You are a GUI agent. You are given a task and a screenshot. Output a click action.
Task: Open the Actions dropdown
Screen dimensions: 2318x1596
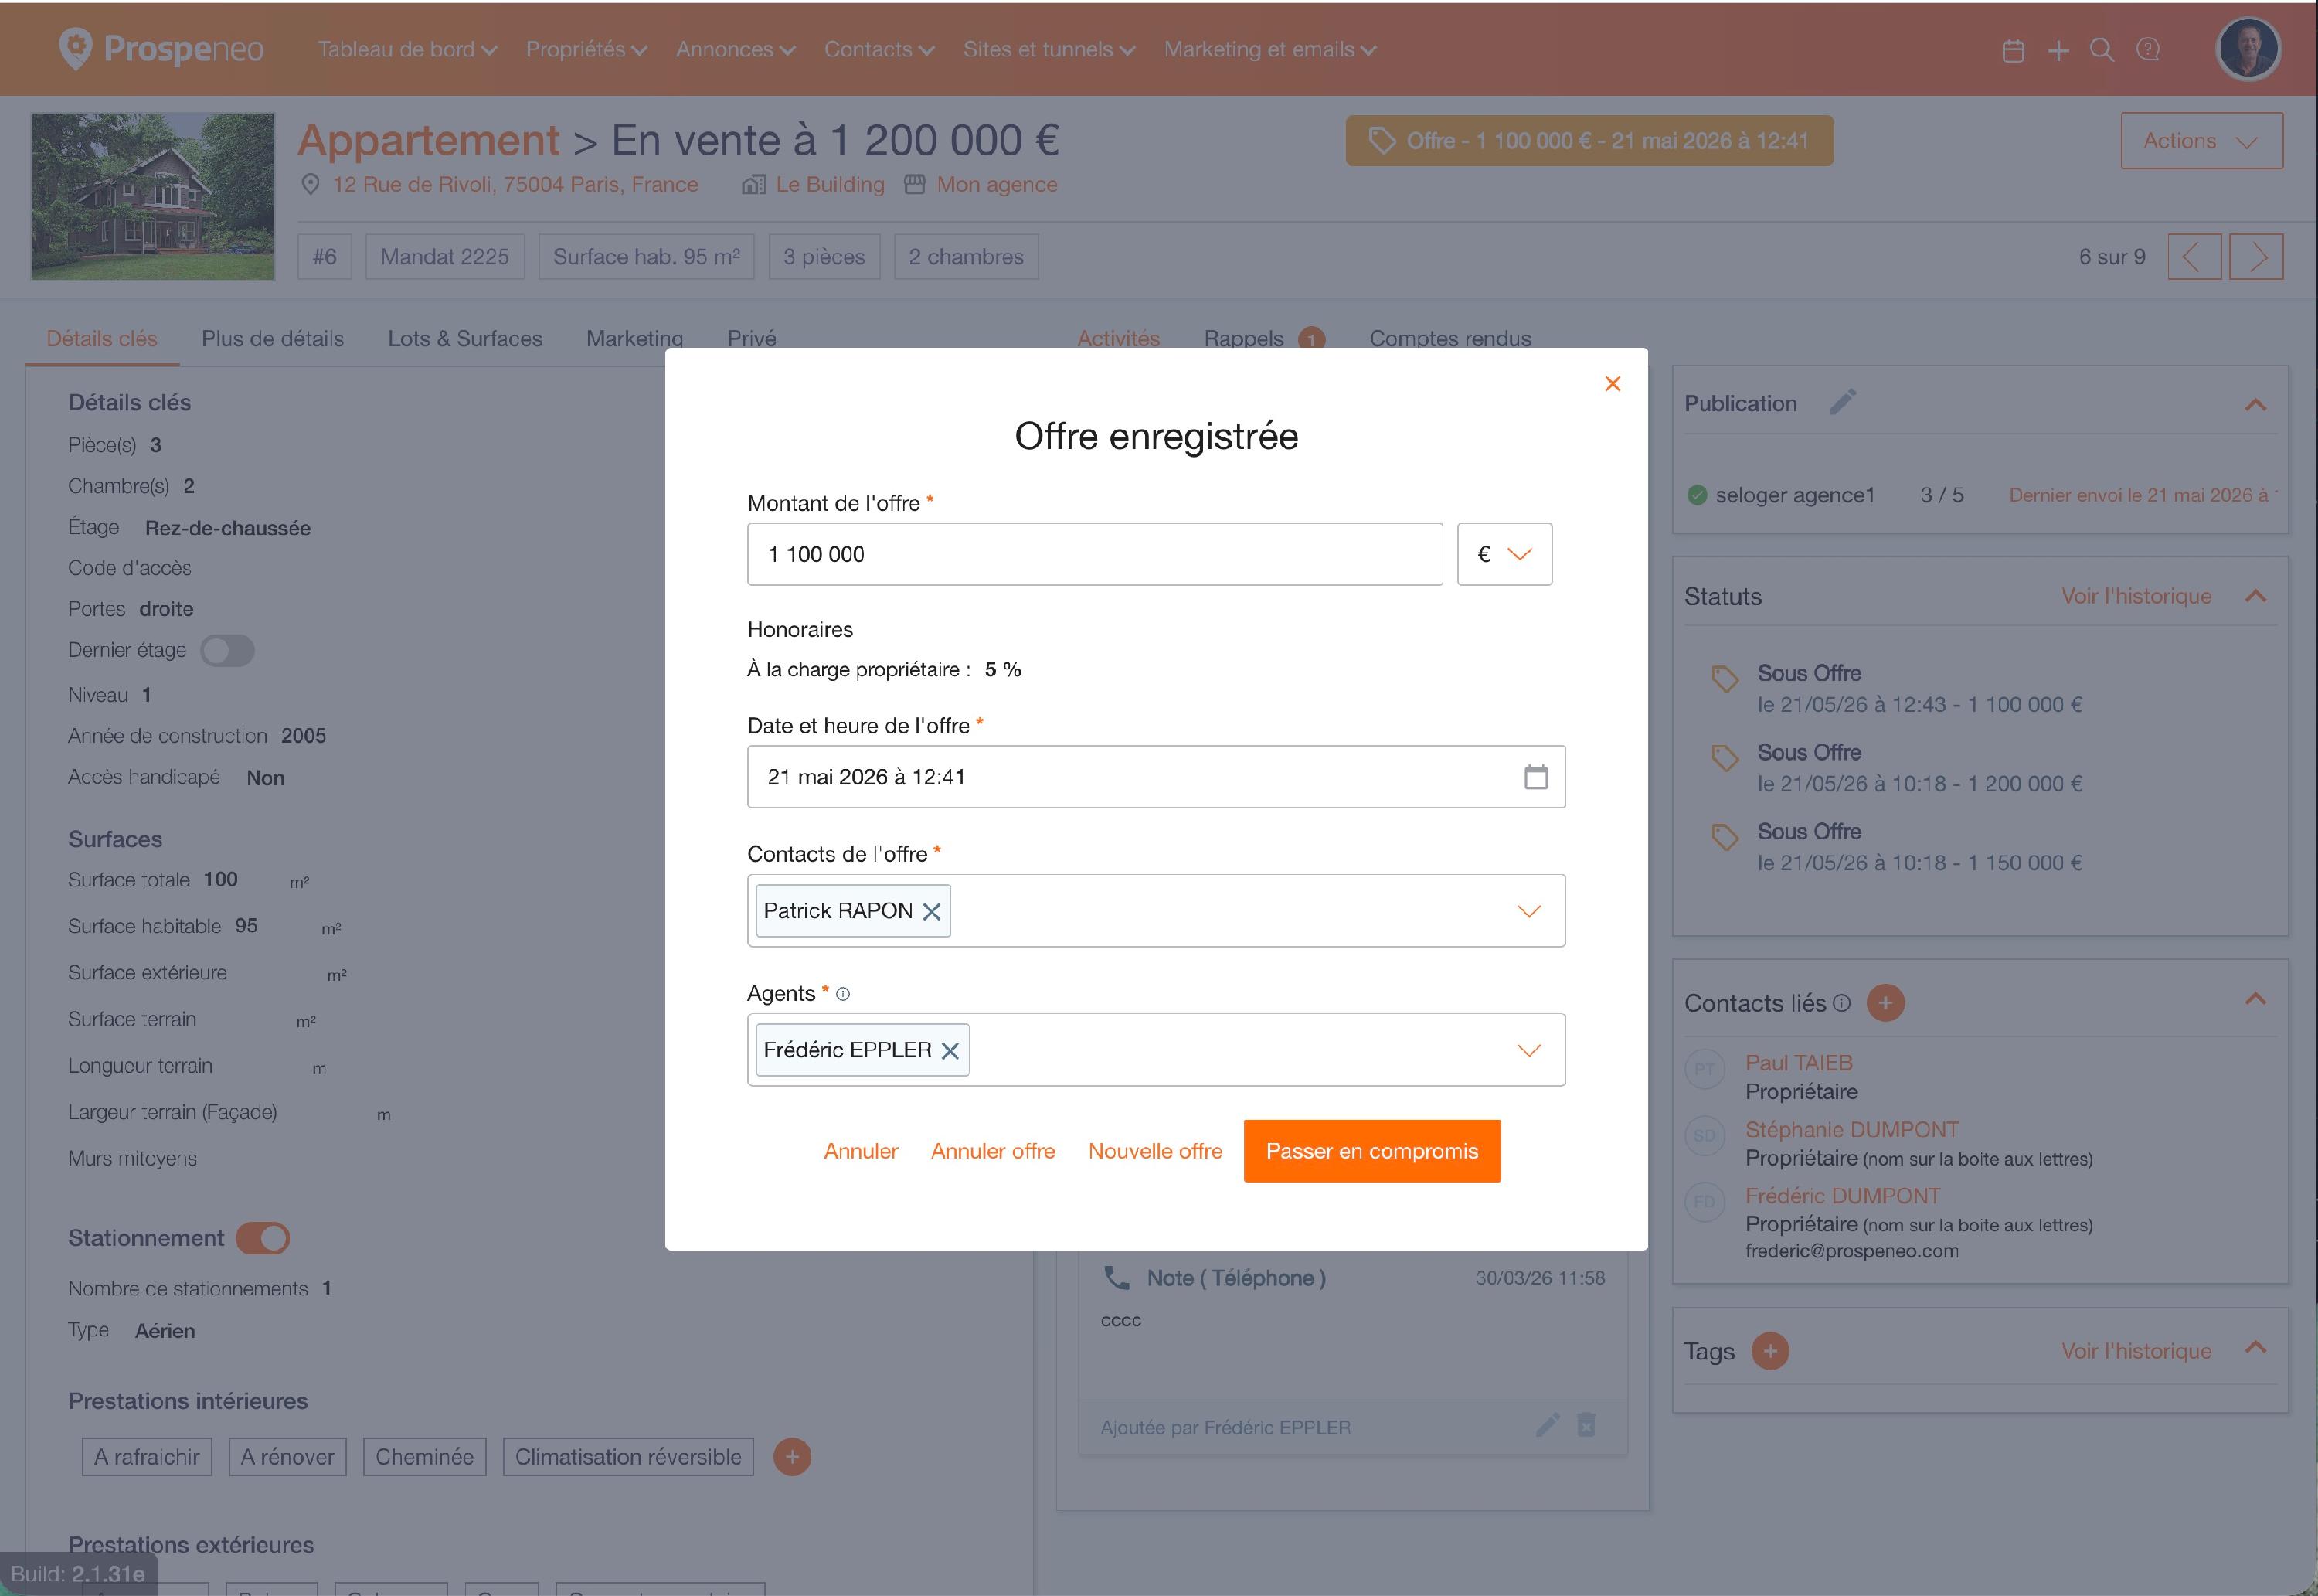pyautogui.click(x=2201, y=141)
